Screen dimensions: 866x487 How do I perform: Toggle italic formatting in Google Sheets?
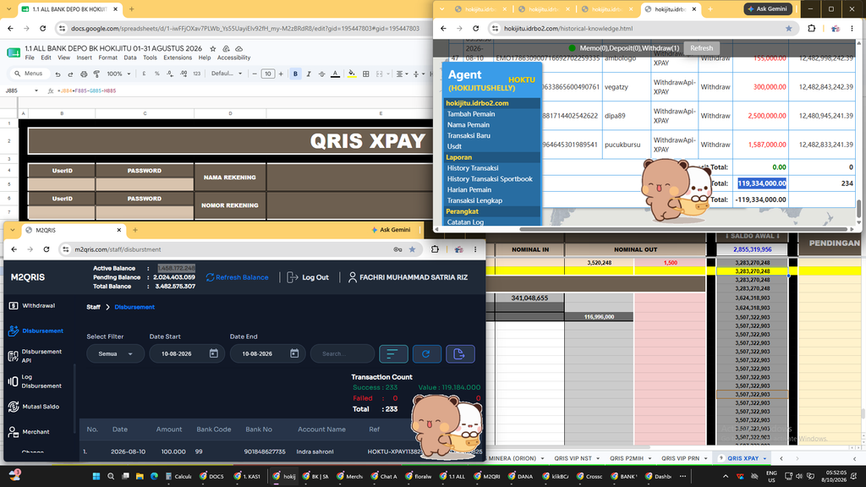pyautogui.click(x=309, y=74)
